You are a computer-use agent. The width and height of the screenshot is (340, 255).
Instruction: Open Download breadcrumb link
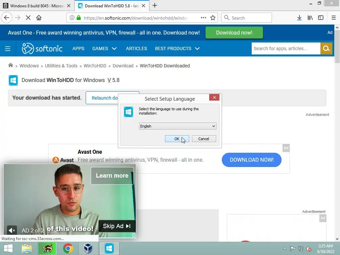coord(123,66)
